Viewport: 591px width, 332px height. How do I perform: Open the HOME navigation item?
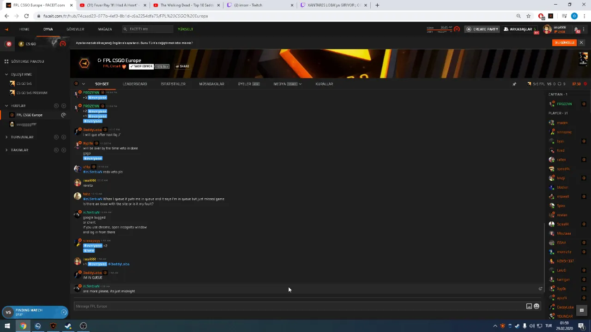24,29
